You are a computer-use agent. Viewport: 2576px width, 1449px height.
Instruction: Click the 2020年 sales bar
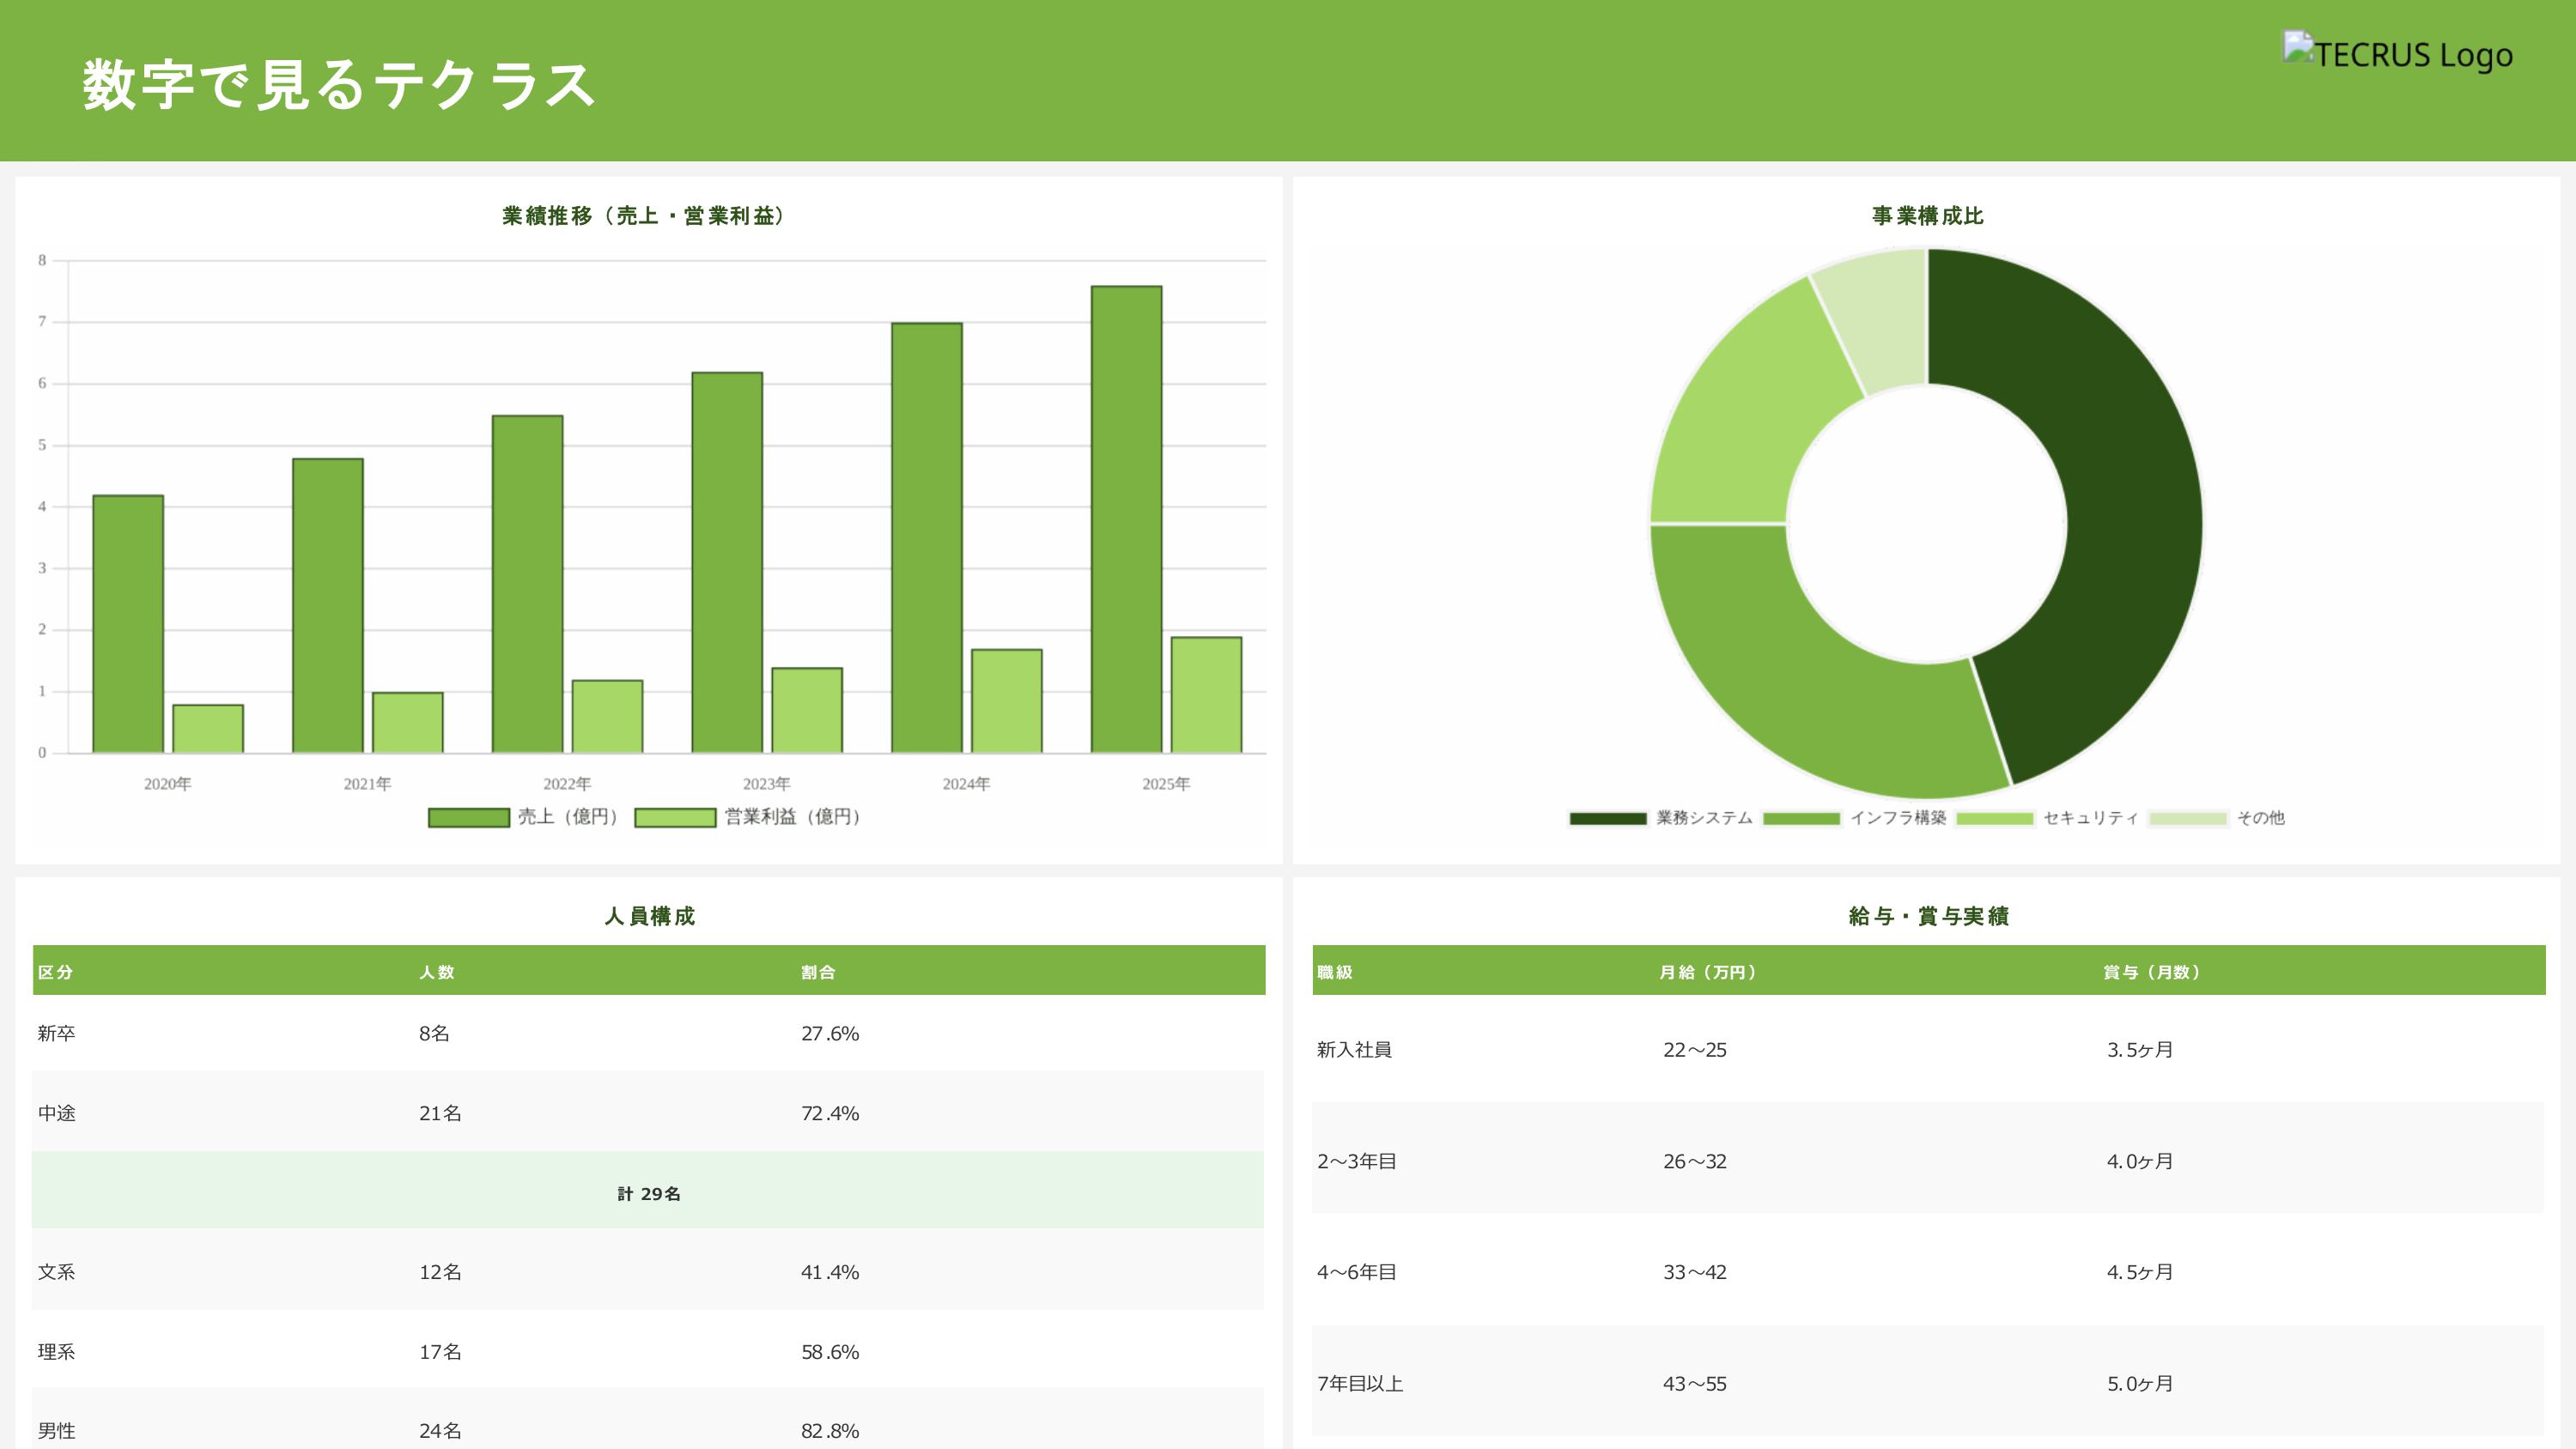coord(128,624)
